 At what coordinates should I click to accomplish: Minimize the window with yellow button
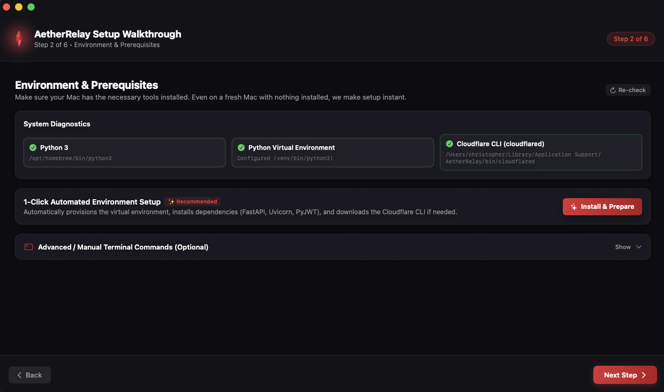(19, 7)
